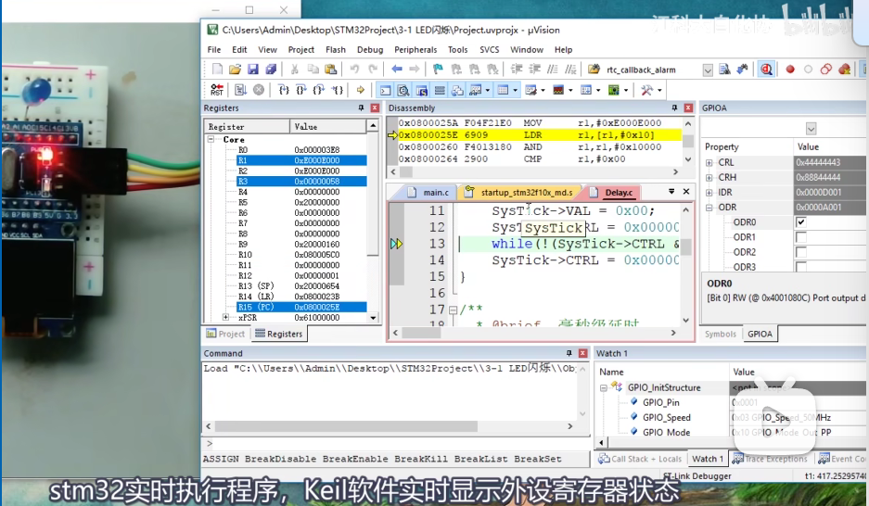The width and height of the screenshot is (869, 506).
Task: Open the Flash menu
Action: pyautogui.click(x=336, y=50)
